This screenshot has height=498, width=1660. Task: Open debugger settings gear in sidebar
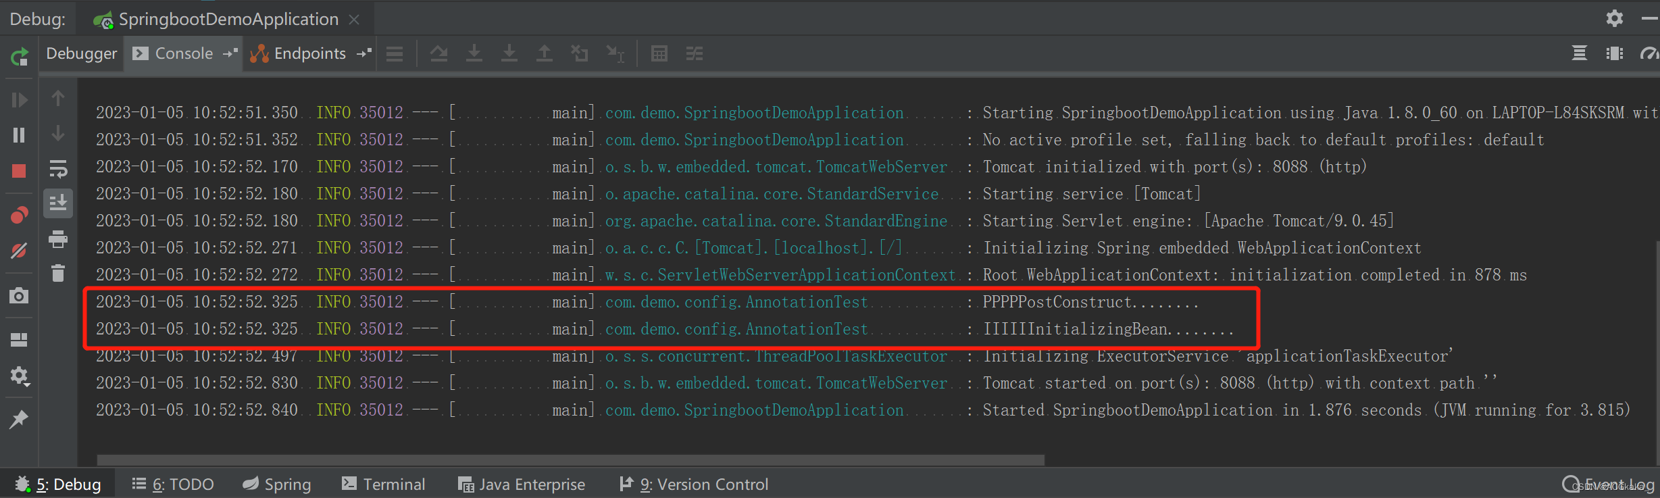click(20, 376)
